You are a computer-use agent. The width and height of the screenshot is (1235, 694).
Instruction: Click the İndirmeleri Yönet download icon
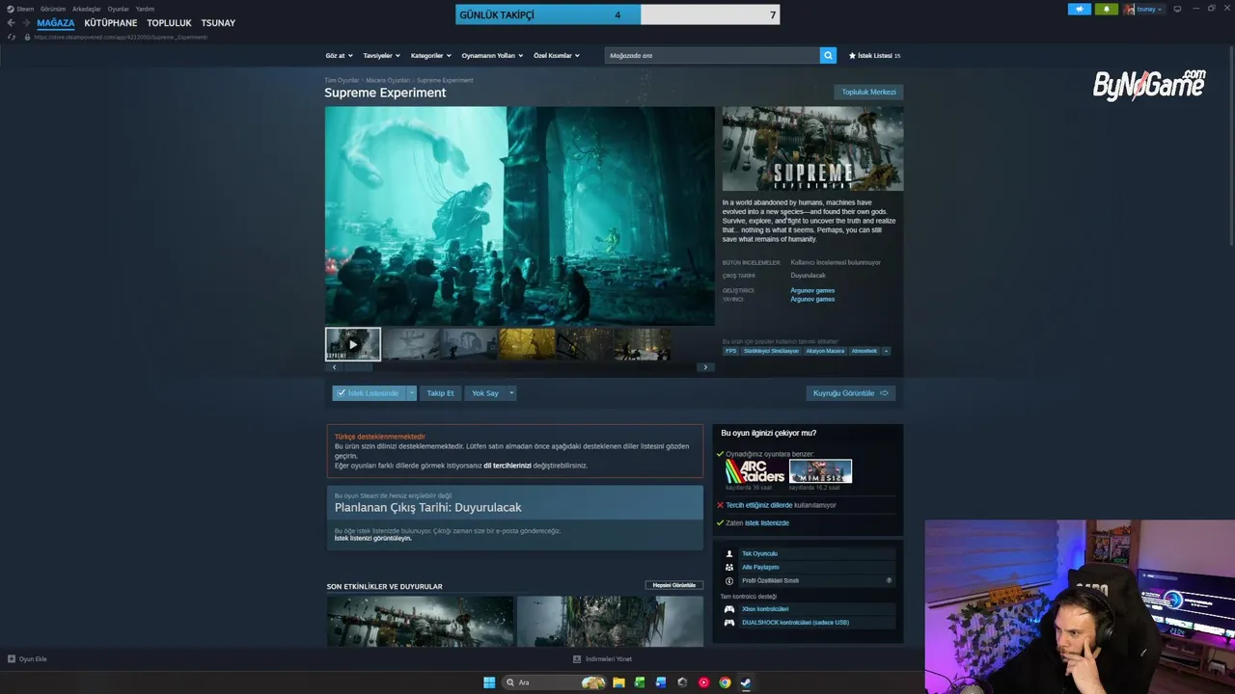[577, 659]
